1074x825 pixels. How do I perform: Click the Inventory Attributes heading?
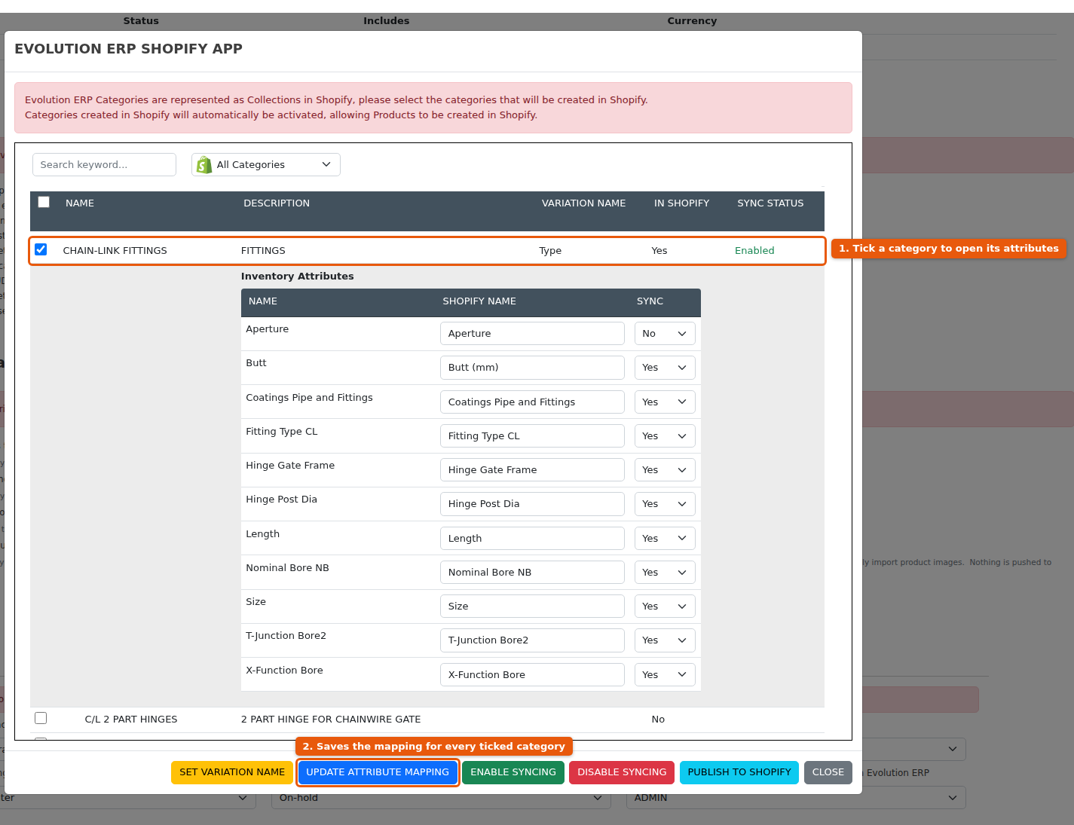click(297, 277)
